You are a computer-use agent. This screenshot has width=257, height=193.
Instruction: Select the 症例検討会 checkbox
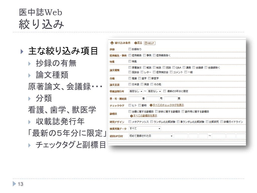point(154,72)
